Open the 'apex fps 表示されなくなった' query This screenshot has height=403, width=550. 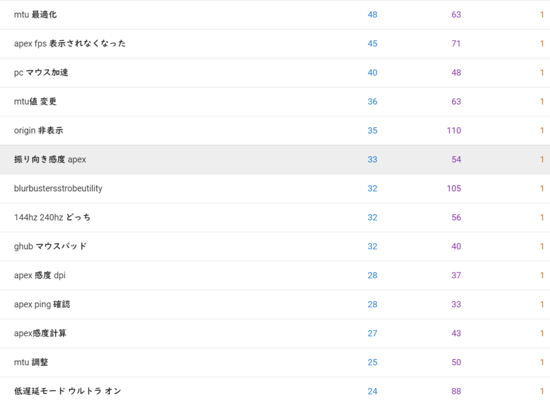(x=70, y=44)
